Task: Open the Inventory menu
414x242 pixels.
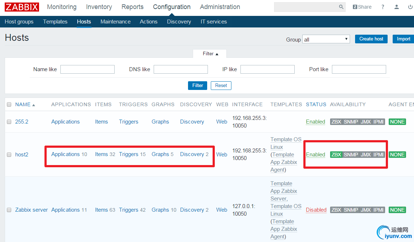Action: [x=99, y=7]
